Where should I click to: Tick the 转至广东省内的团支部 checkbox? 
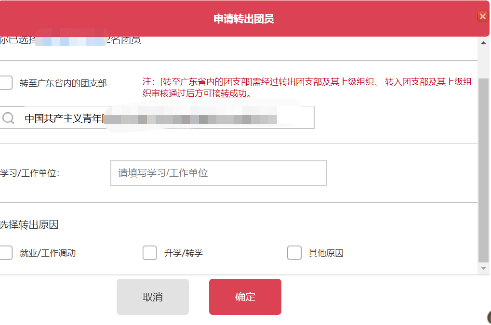6,83
